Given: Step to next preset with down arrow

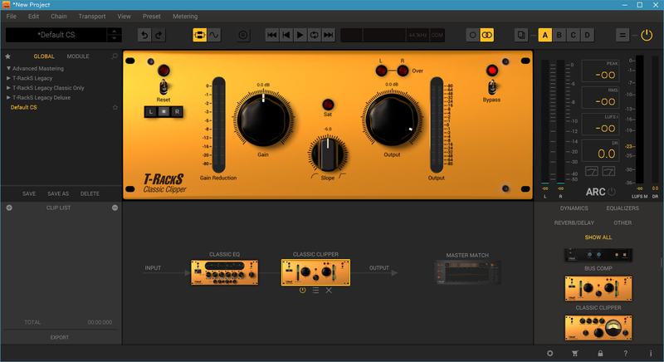Looking at the screenshot, I should click(114, 38).
